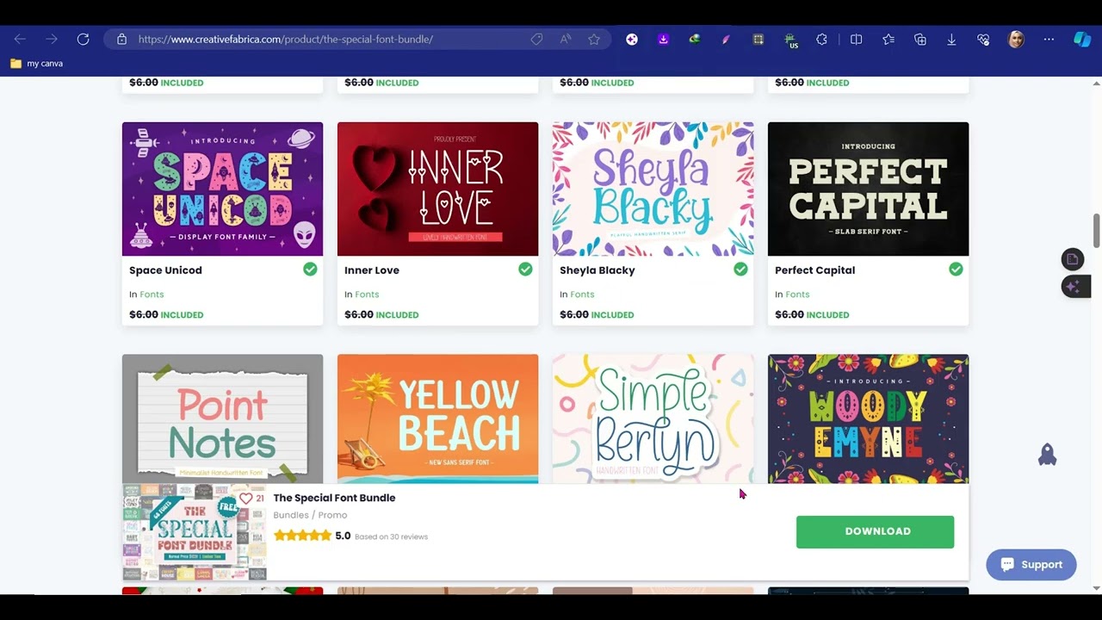Open the browser Settings and more menu
This screenshot has width=1102, height=620.
(1049, 39)
